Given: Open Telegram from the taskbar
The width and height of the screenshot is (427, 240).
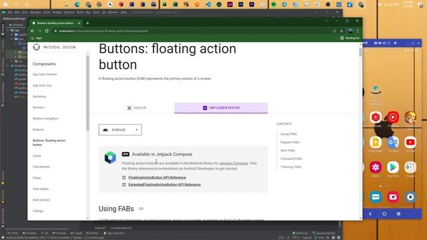Looking at the screenshot, I should coord(284,5).
